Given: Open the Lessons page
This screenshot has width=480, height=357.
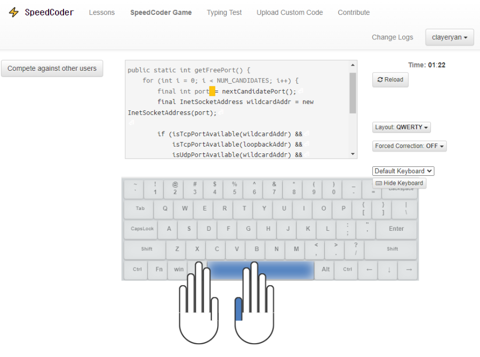Looking at the screenshot, I should tap(102, 13).
